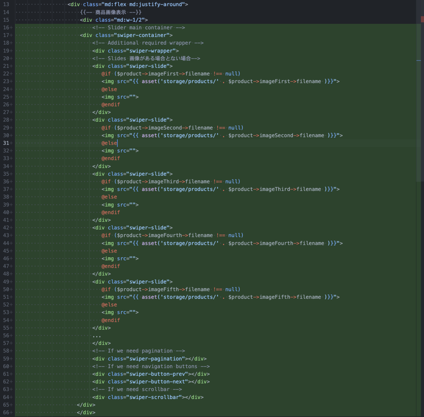Click the img tag using imageFirst filename

coord(220,82)
